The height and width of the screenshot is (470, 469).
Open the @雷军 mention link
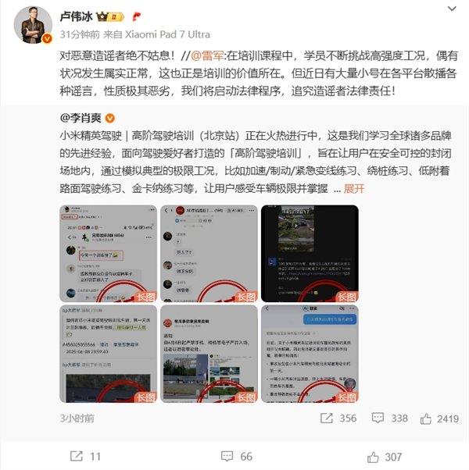[208, 55]
